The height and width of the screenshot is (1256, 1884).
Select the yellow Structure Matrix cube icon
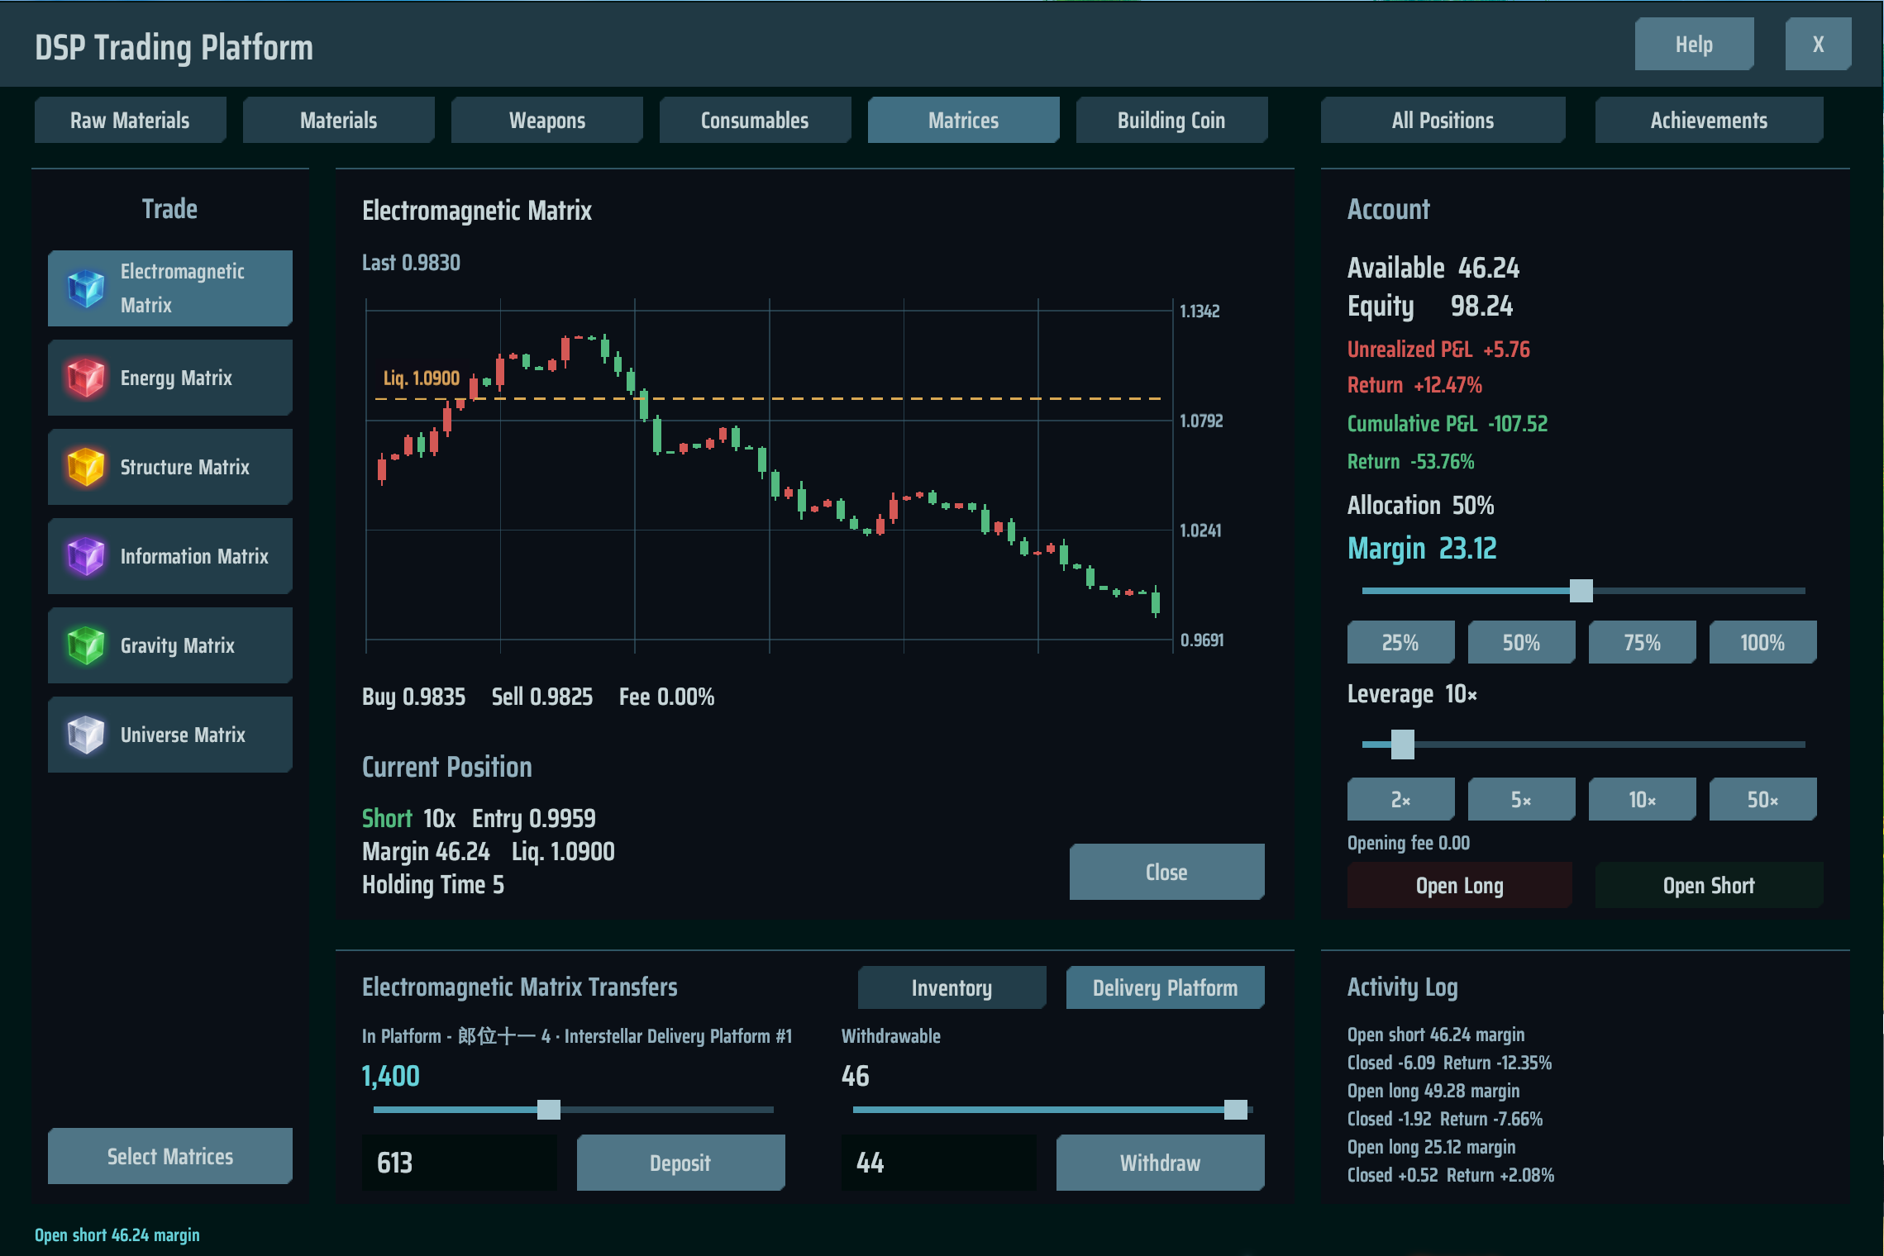click(85, 467)
